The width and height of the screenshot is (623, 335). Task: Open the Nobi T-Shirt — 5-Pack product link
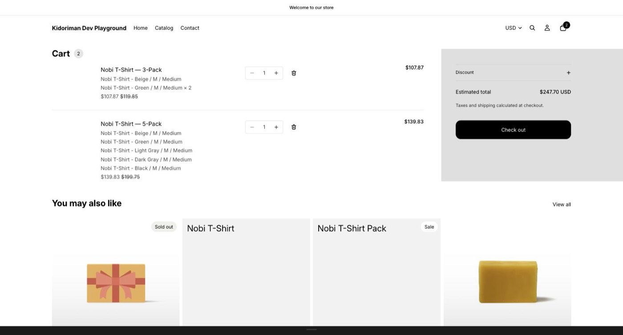[x=131, y=124]
